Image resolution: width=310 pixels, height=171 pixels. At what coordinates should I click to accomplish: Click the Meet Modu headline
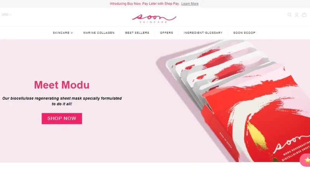tap(62, 85)
